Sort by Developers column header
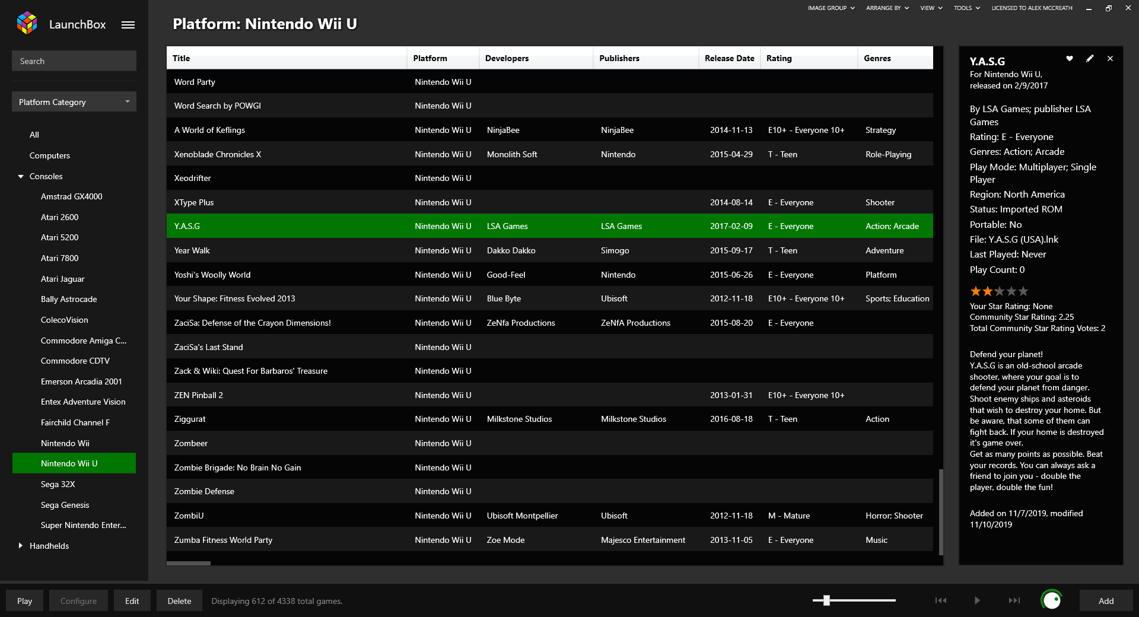1139x617 pixels. (536, 58)
